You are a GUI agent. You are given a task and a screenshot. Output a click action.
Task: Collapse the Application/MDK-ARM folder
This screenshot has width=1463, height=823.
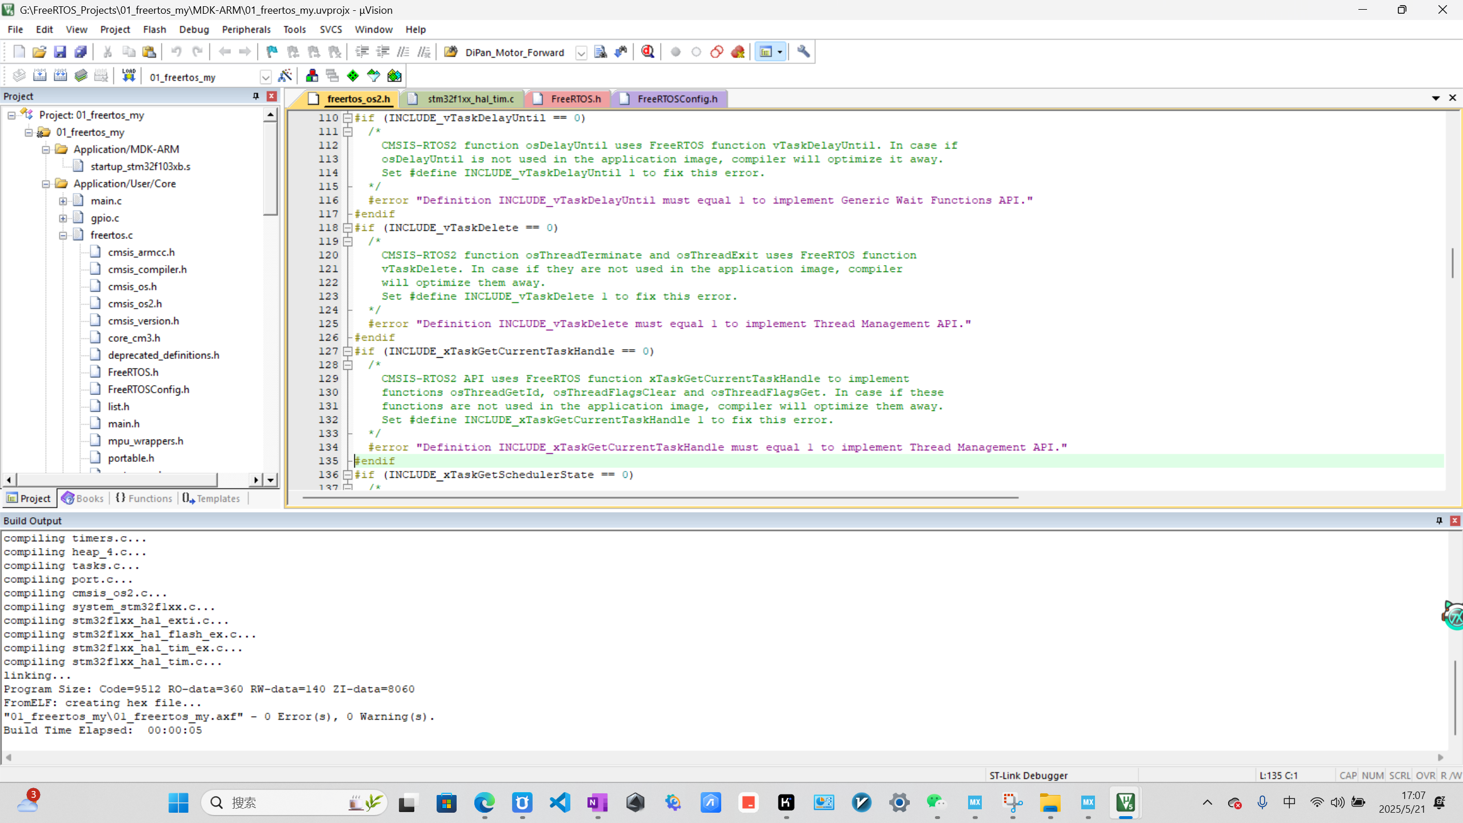(46, 149)
